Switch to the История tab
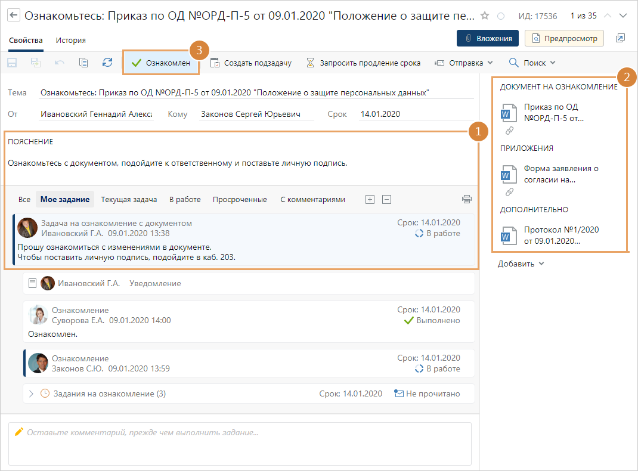638x471 pixels. tap(71, 41)
